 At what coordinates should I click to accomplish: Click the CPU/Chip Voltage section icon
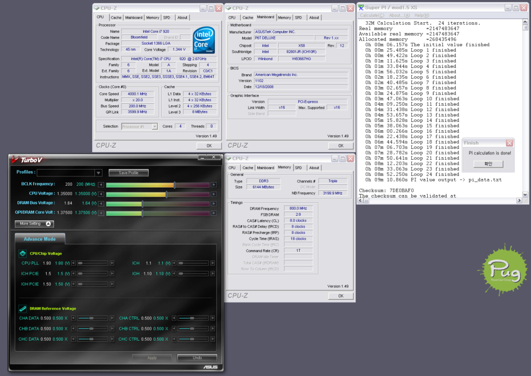23,254
